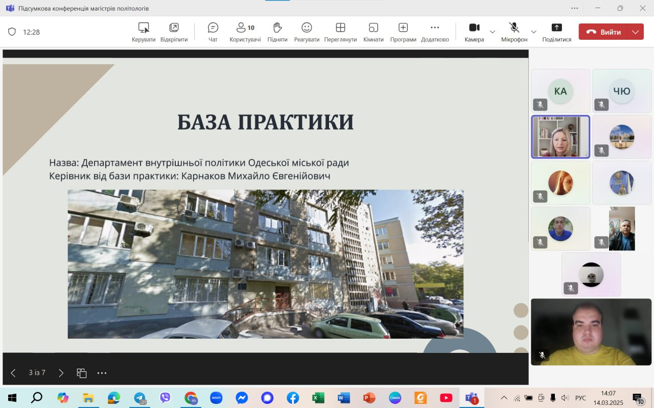Image resolution: width=654 pixels, height=408 pixels.
Task: Pop out shared content with Відкріпити
Action: pos(174,32)
